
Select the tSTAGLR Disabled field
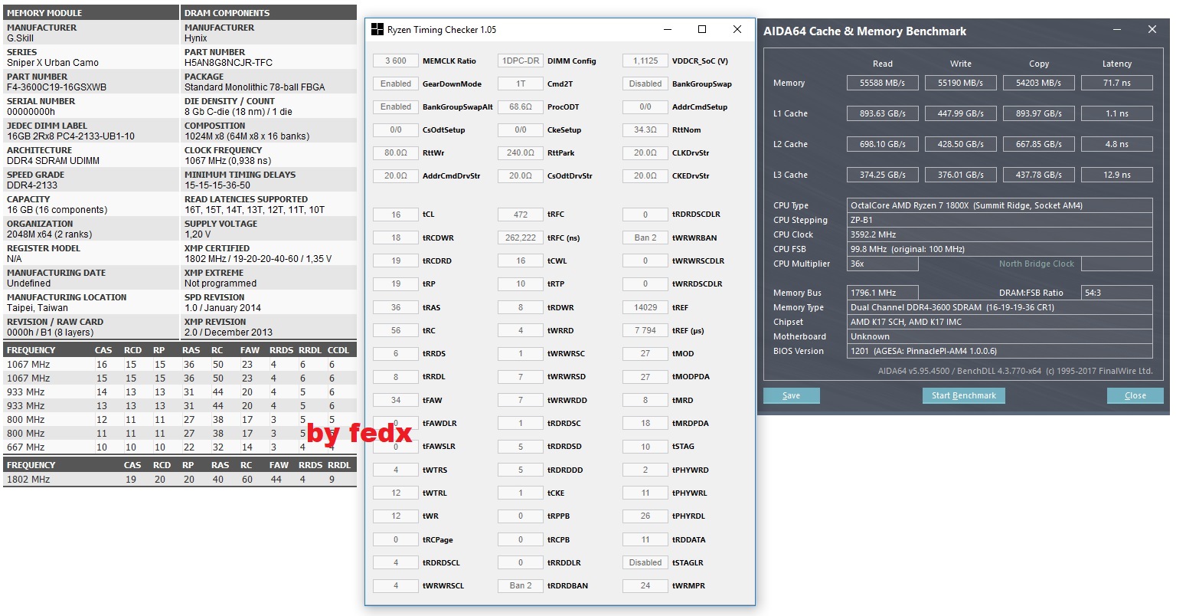coord(645,563)
